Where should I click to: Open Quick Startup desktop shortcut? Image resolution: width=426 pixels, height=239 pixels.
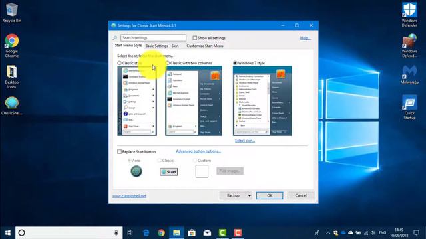(x=409, y=107)
